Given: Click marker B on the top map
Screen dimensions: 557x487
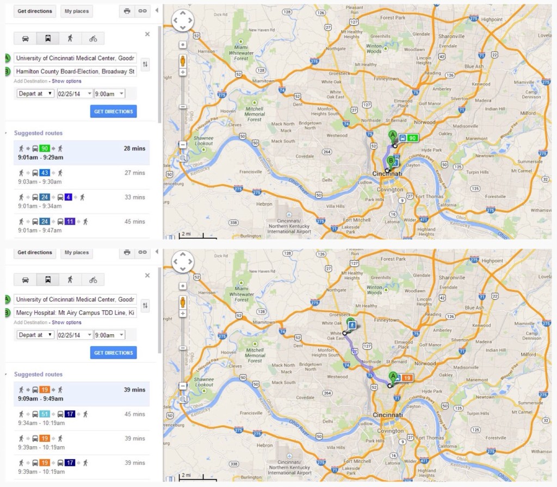Looking at the screenshot, I should point(391,163).
